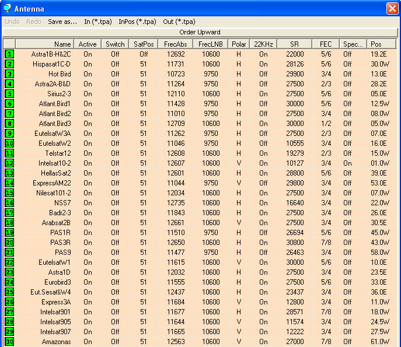Sort by the FrecAbs column header
Screen dimensions: 401x347
pos(176,44)
